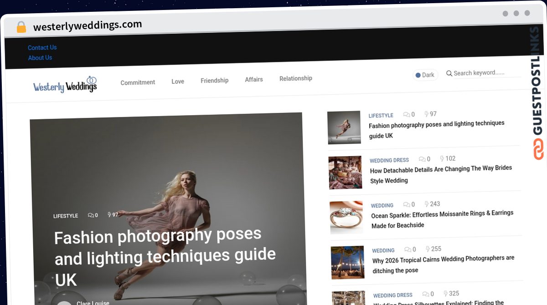Click LIFESTYLE category in sidebar list
547x305 pixels.
(x=381, y=116)
